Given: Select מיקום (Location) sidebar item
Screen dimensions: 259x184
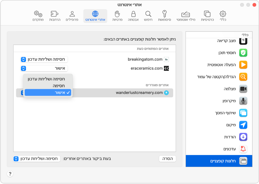Looking at the screenshot, I should (x=219, y=125).
